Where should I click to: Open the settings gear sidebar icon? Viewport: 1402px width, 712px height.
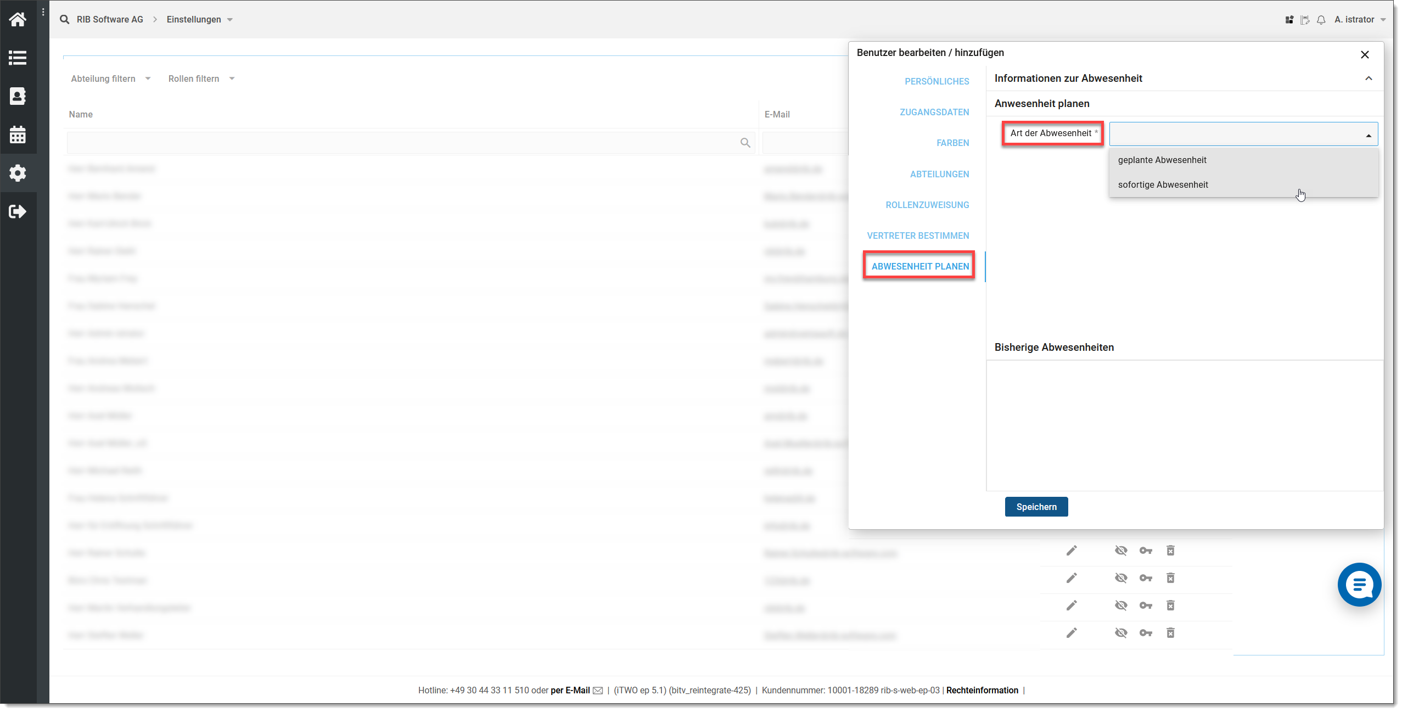click(18, 173)
